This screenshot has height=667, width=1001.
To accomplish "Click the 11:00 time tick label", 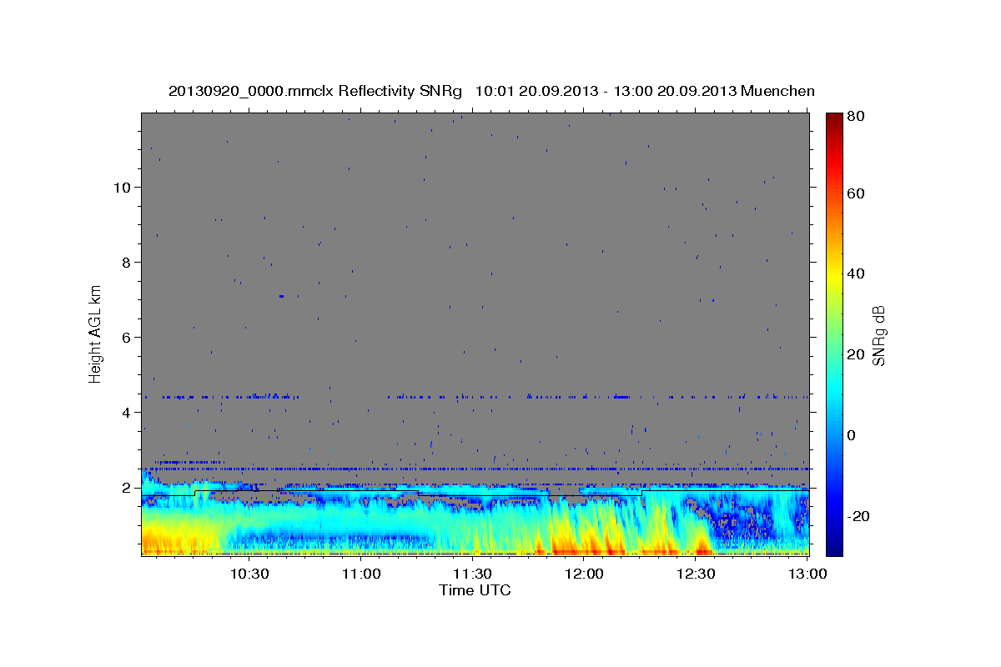I will 361,574.
